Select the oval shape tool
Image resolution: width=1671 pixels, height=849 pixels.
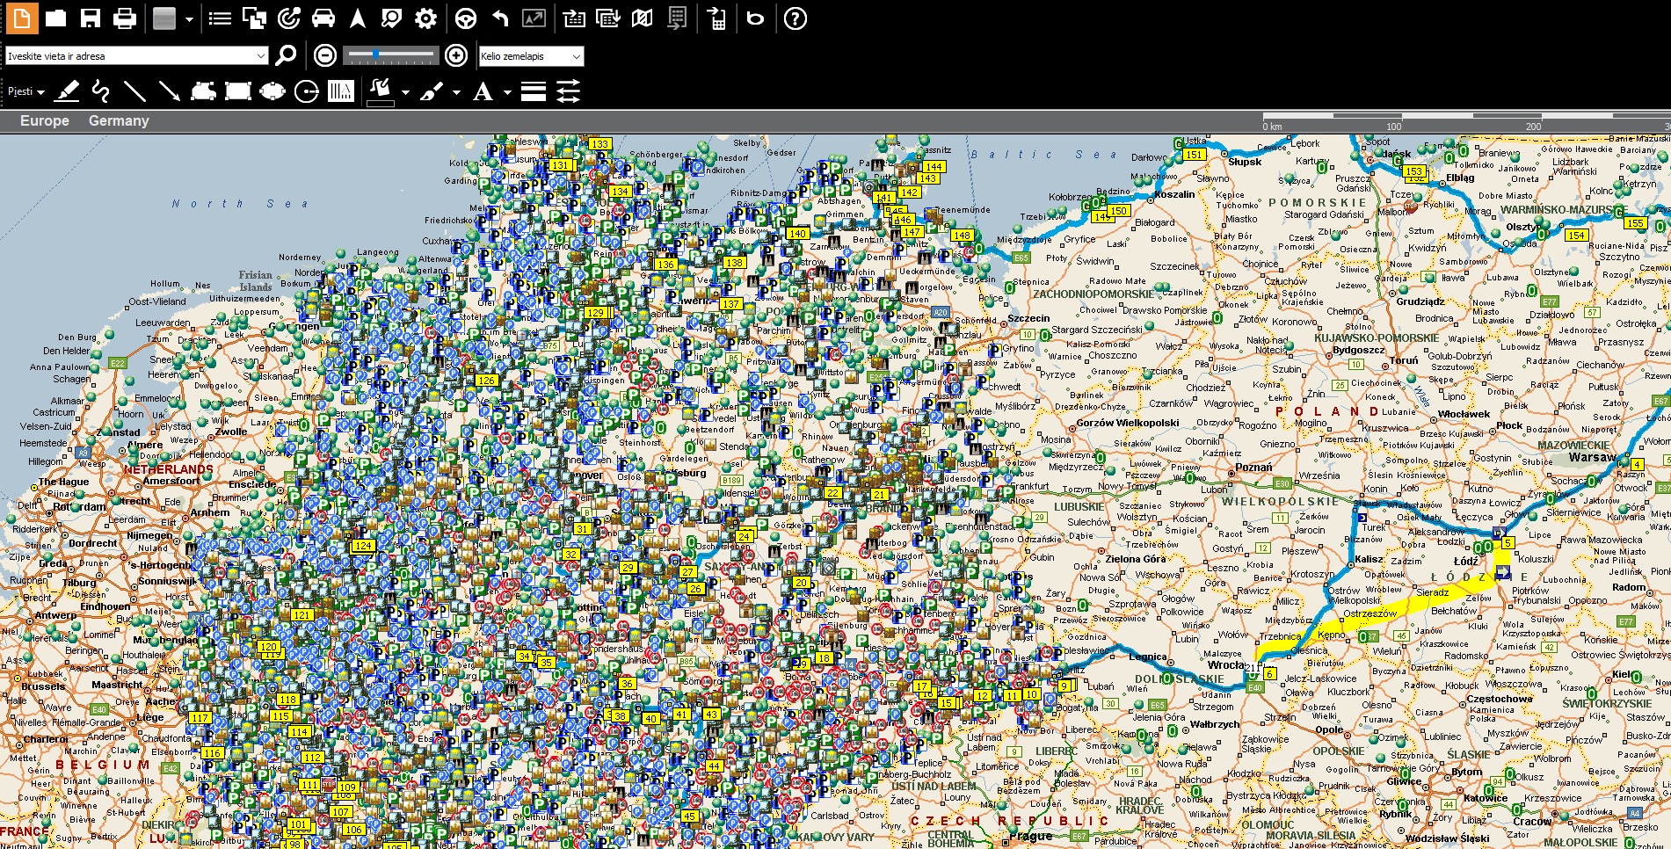272,91
